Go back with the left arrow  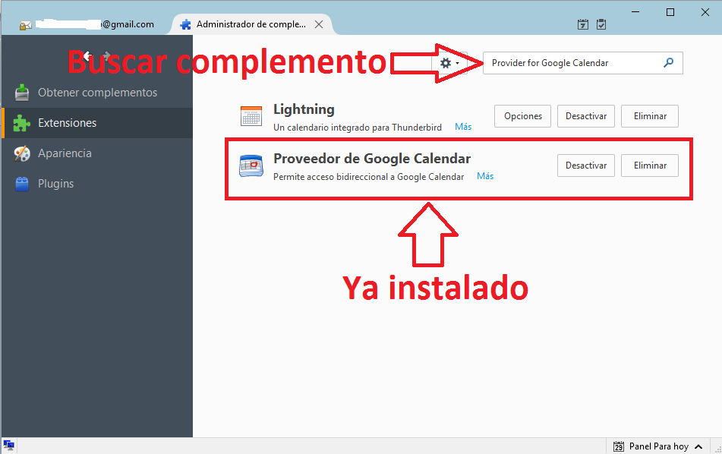point(87,56)
